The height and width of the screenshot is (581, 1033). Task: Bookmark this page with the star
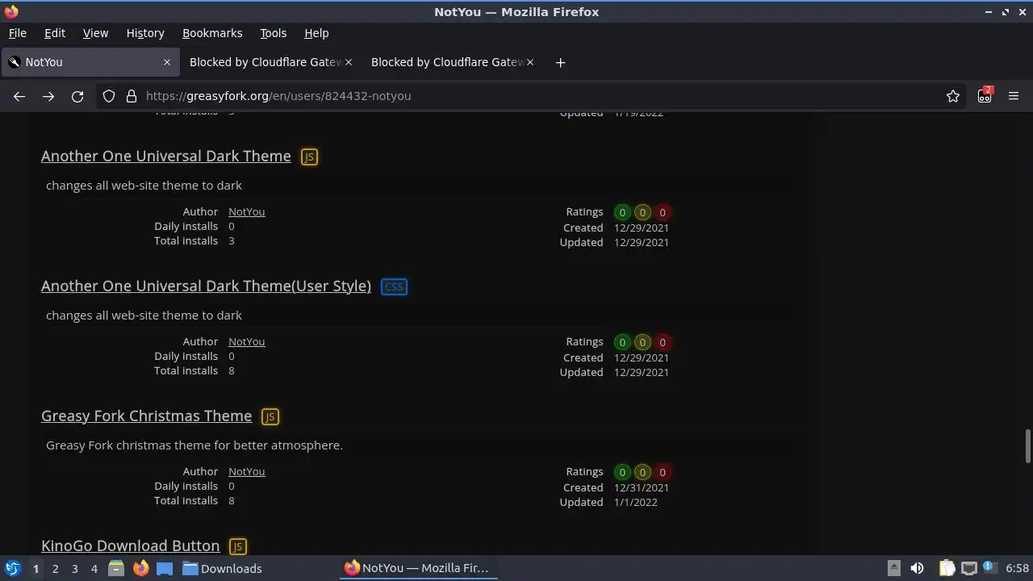pyautogui.click(x=953, y=96)
